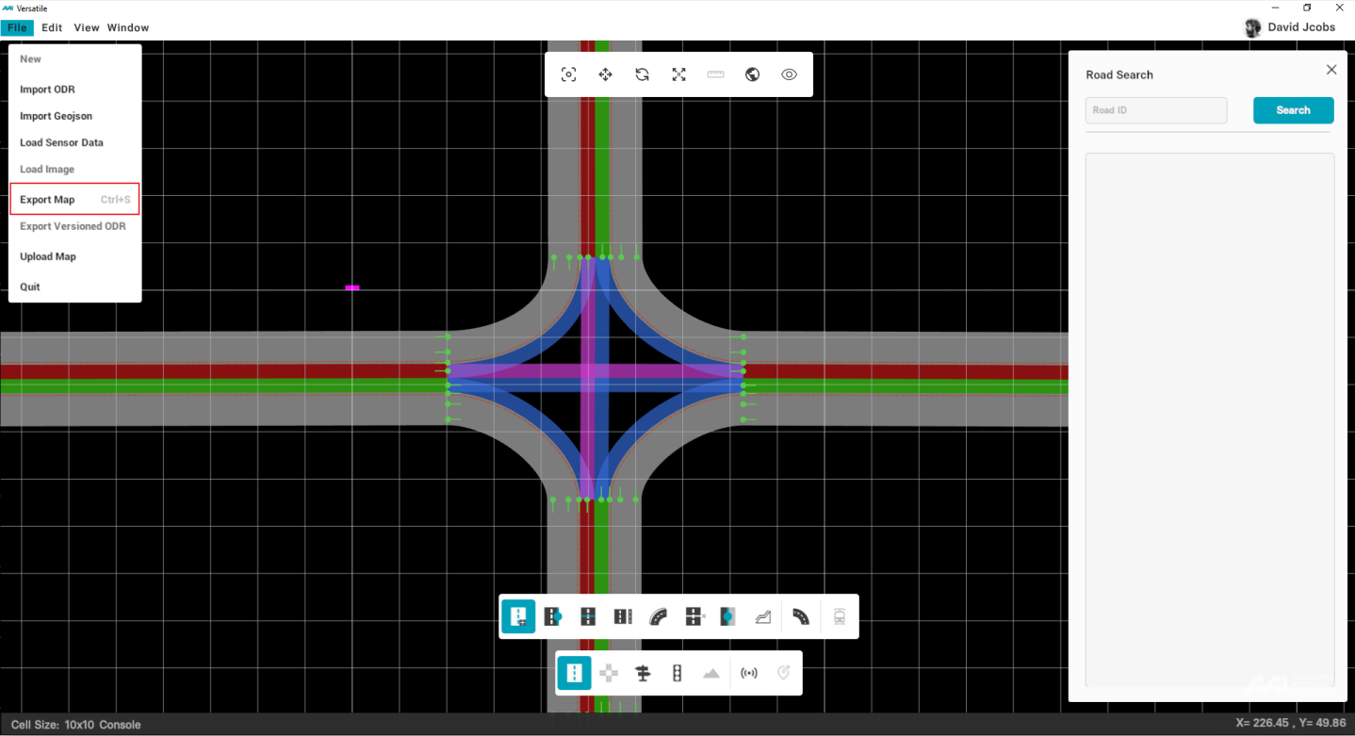Choose Export Map from File menu
The height and width of the screenshot is (736, 1355).
coord(47,200)
